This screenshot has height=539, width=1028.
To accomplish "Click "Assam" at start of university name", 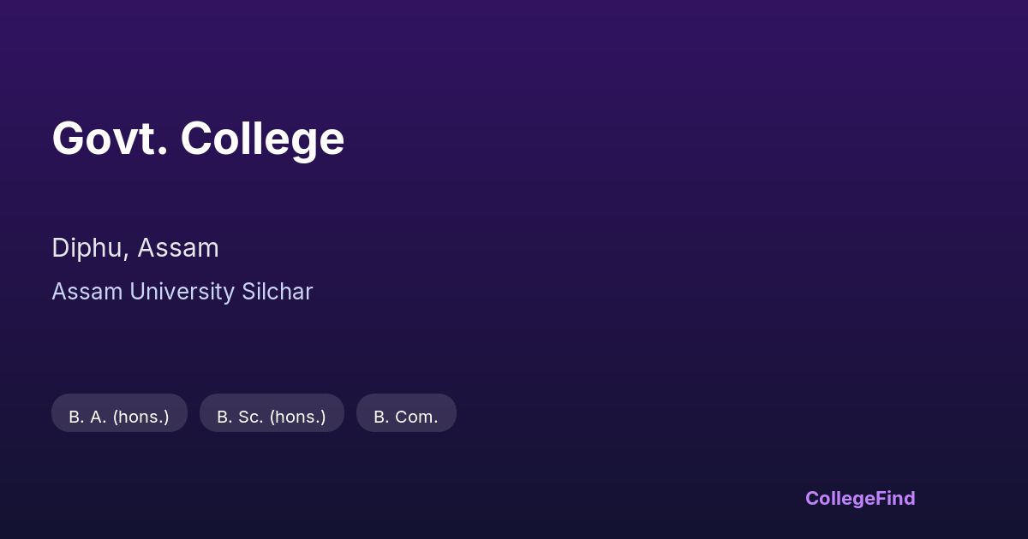I will (87, 292).
